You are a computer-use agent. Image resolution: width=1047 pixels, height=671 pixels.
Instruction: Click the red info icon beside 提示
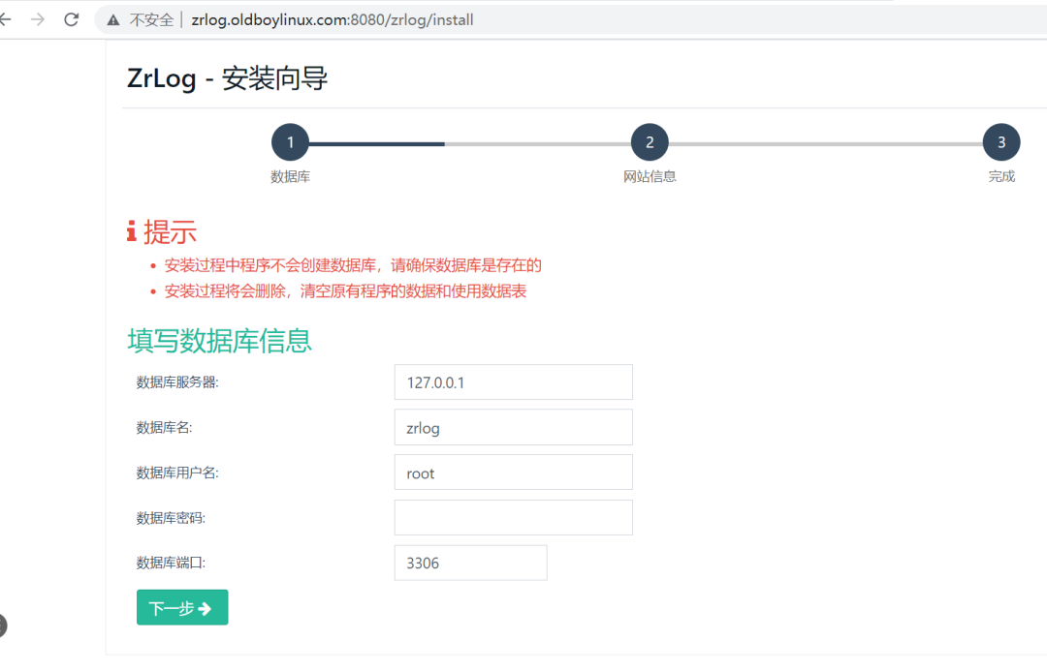[x=132, y=231]
